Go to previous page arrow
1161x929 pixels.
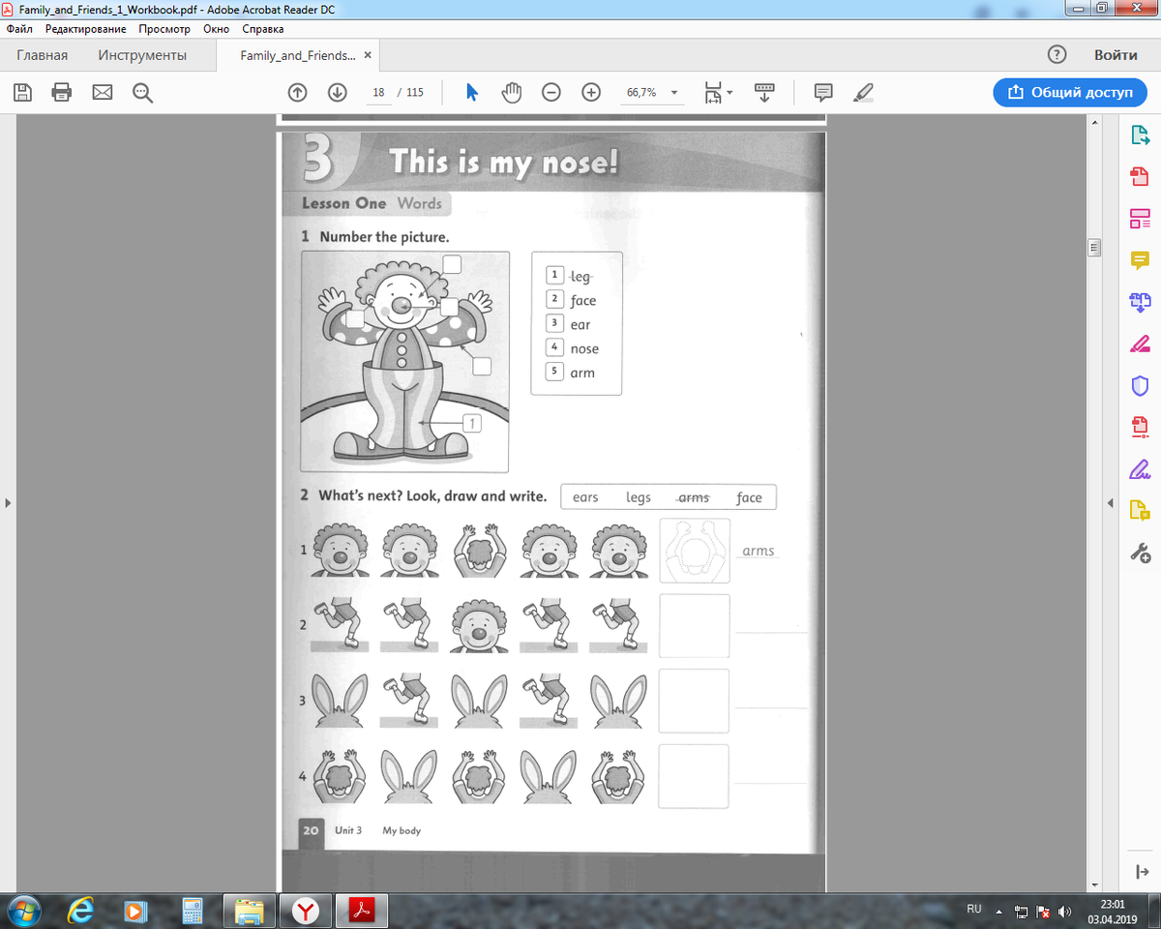[x=298, y=93]
